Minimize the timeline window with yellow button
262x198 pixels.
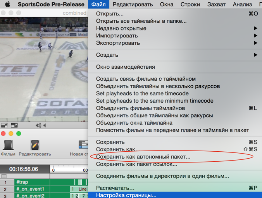(11, 134)
